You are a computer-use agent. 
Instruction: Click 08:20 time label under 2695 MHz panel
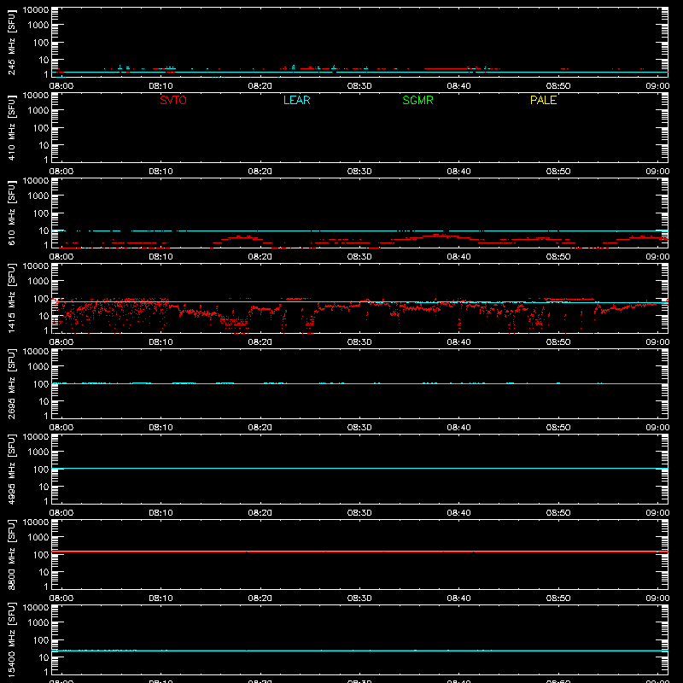tap(260, 428)
